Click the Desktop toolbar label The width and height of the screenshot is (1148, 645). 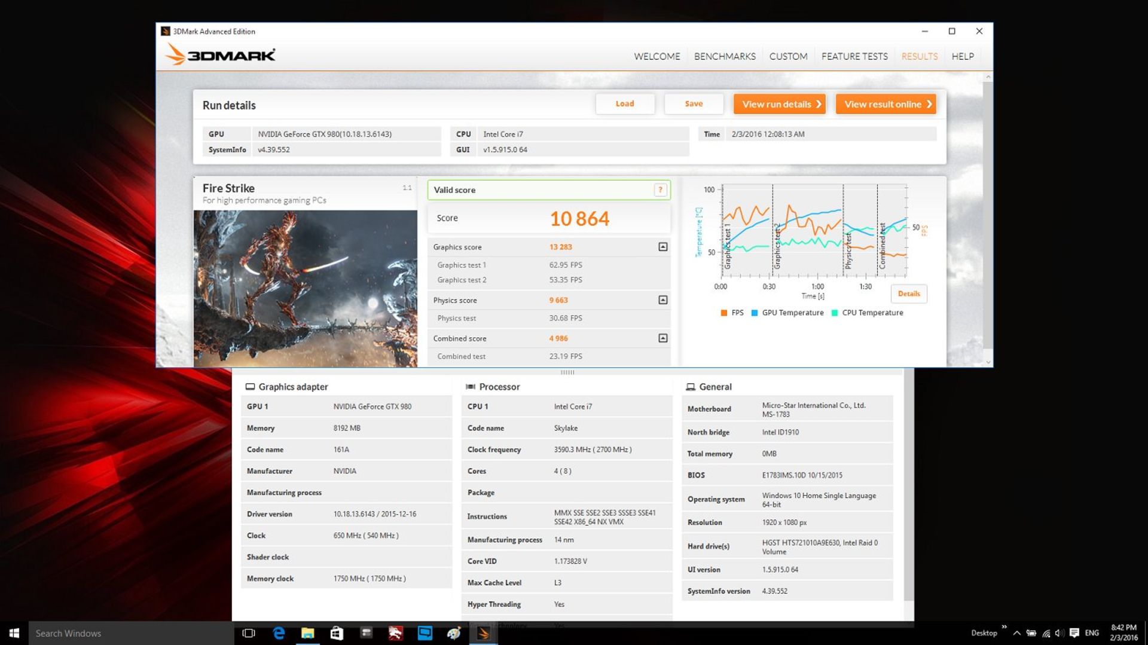click(984, 633)
